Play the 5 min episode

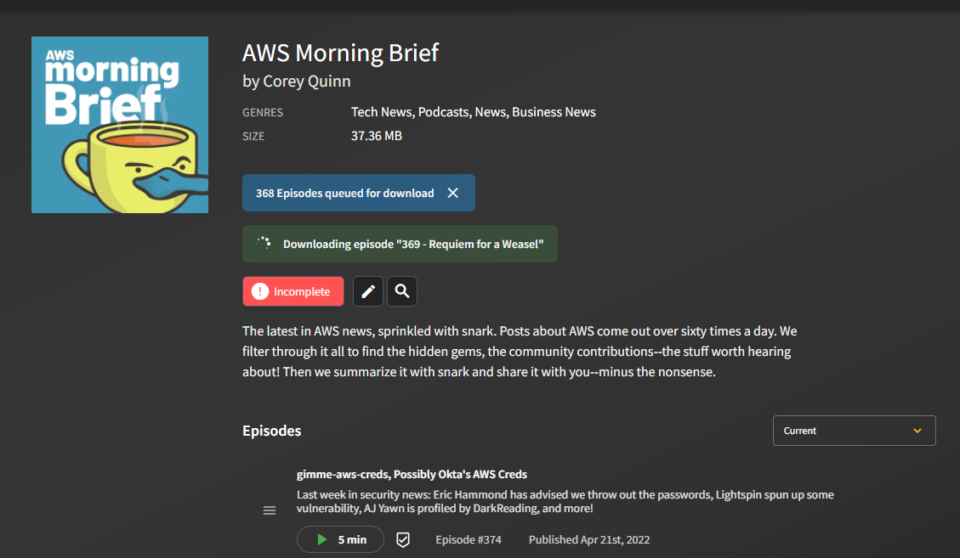340,539
